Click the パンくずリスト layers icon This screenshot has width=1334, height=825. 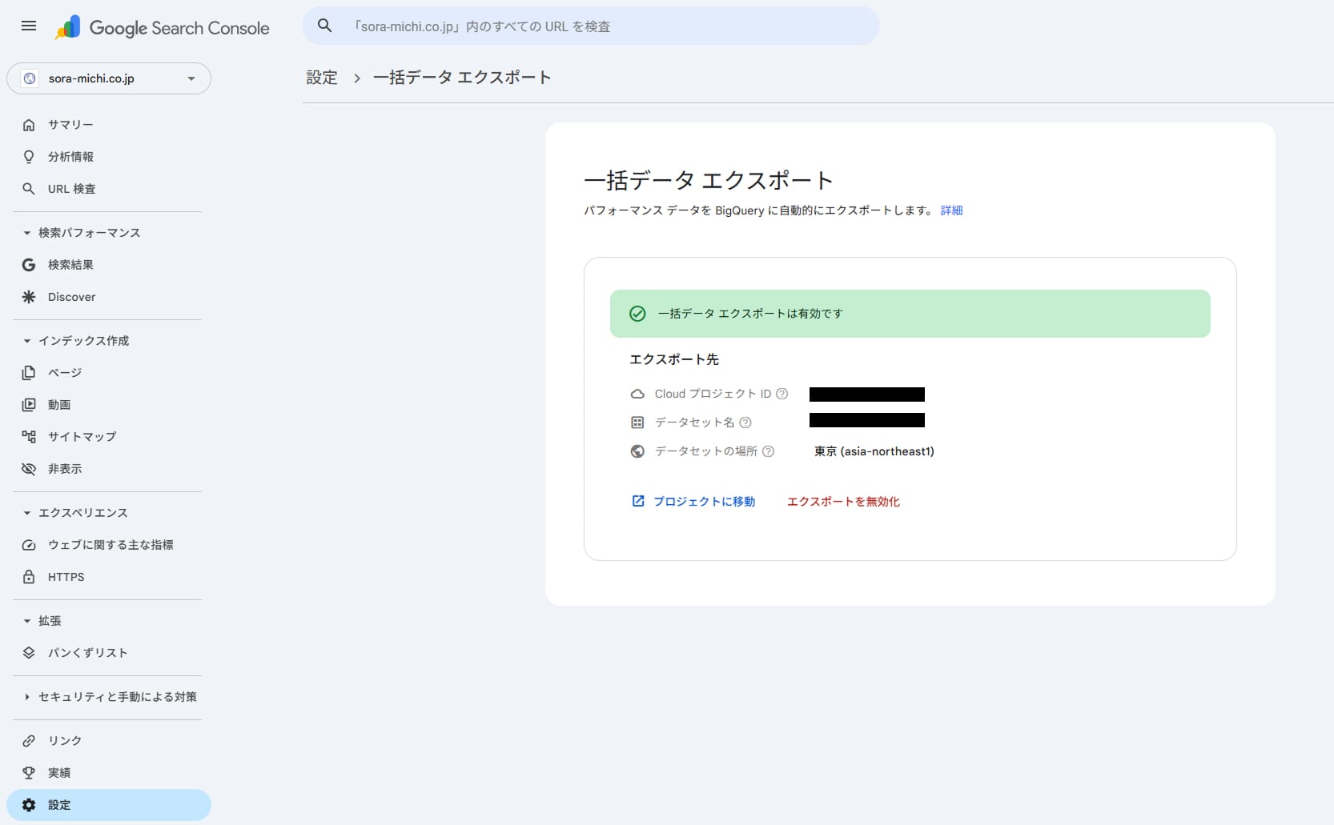point(29,653)
